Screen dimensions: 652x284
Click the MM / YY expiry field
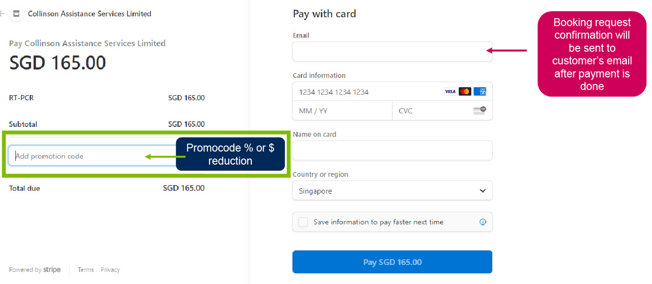pyautogui.click(x=342, y=111)
